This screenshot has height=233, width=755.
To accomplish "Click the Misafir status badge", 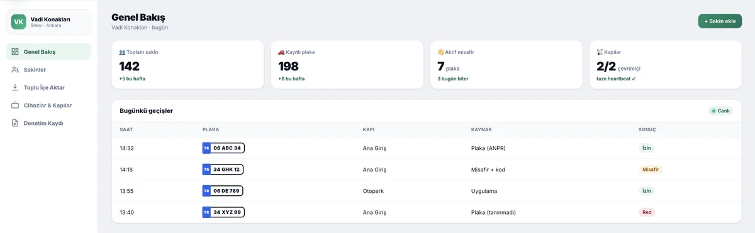I will click(x=651, y=170).
